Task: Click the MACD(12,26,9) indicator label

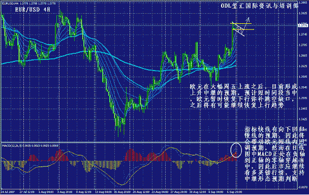Action: click(x=30, y=146)
